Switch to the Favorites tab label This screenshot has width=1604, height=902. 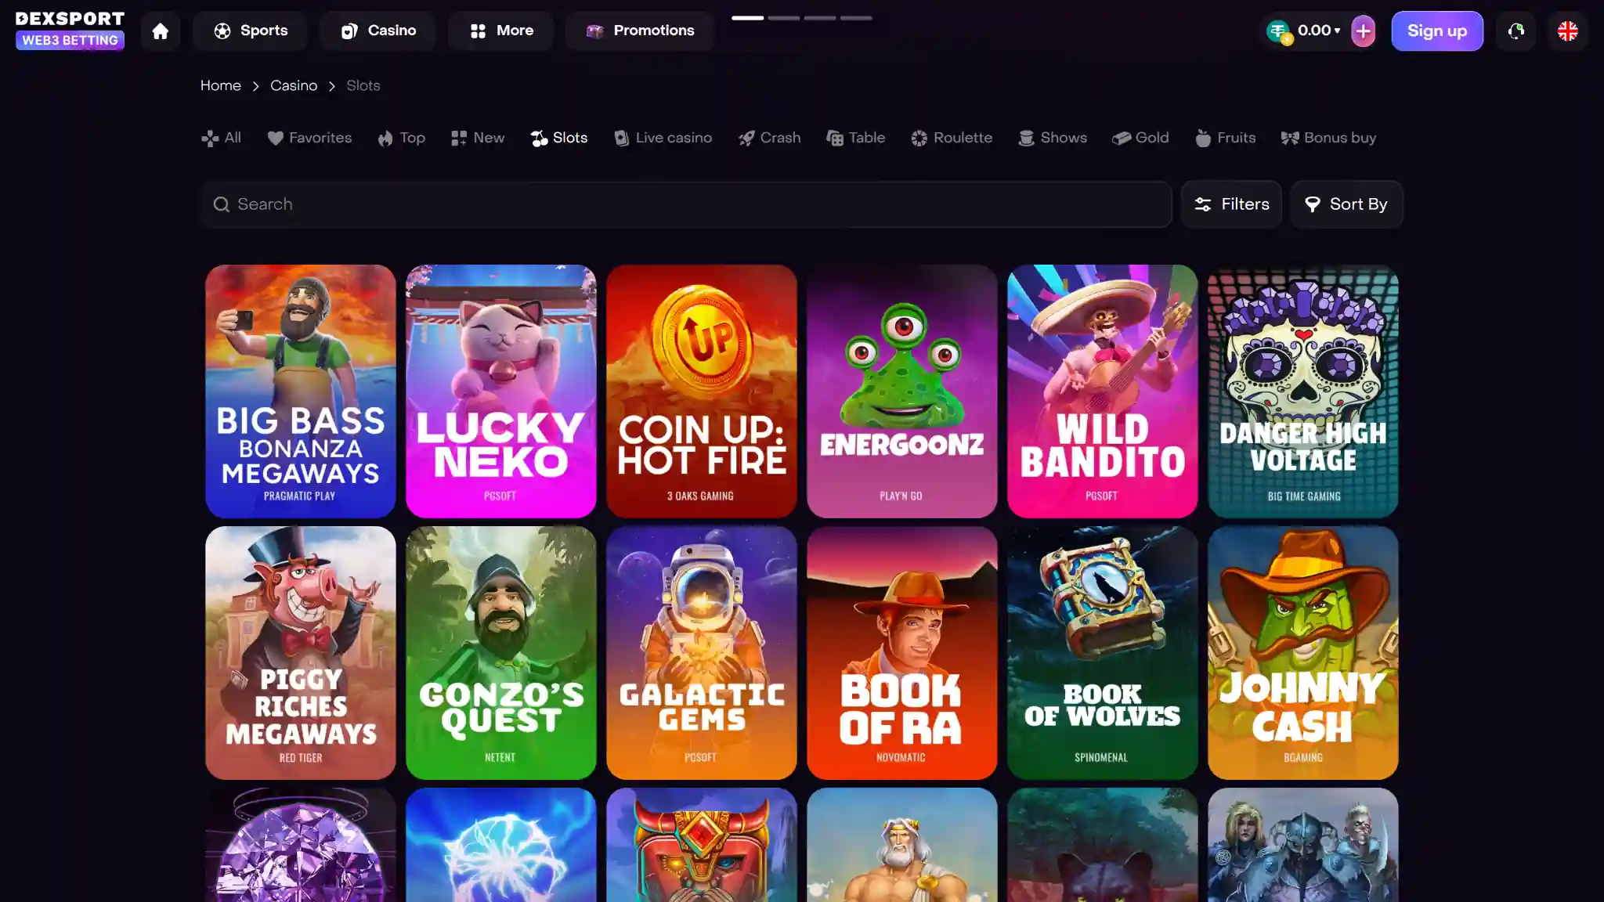click(320, 138)
